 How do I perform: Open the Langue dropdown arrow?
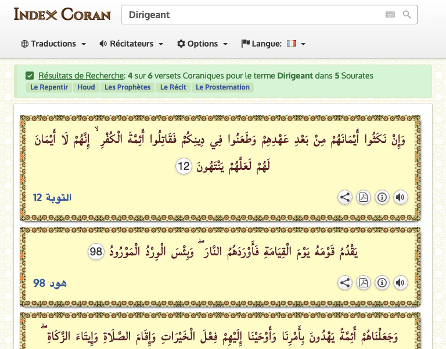[x=303, y=44]
